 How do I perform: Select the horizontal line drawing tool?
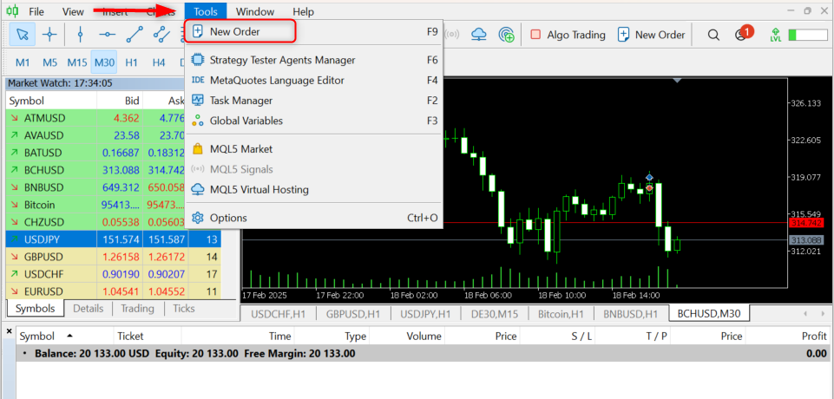(x=108, y=35)
